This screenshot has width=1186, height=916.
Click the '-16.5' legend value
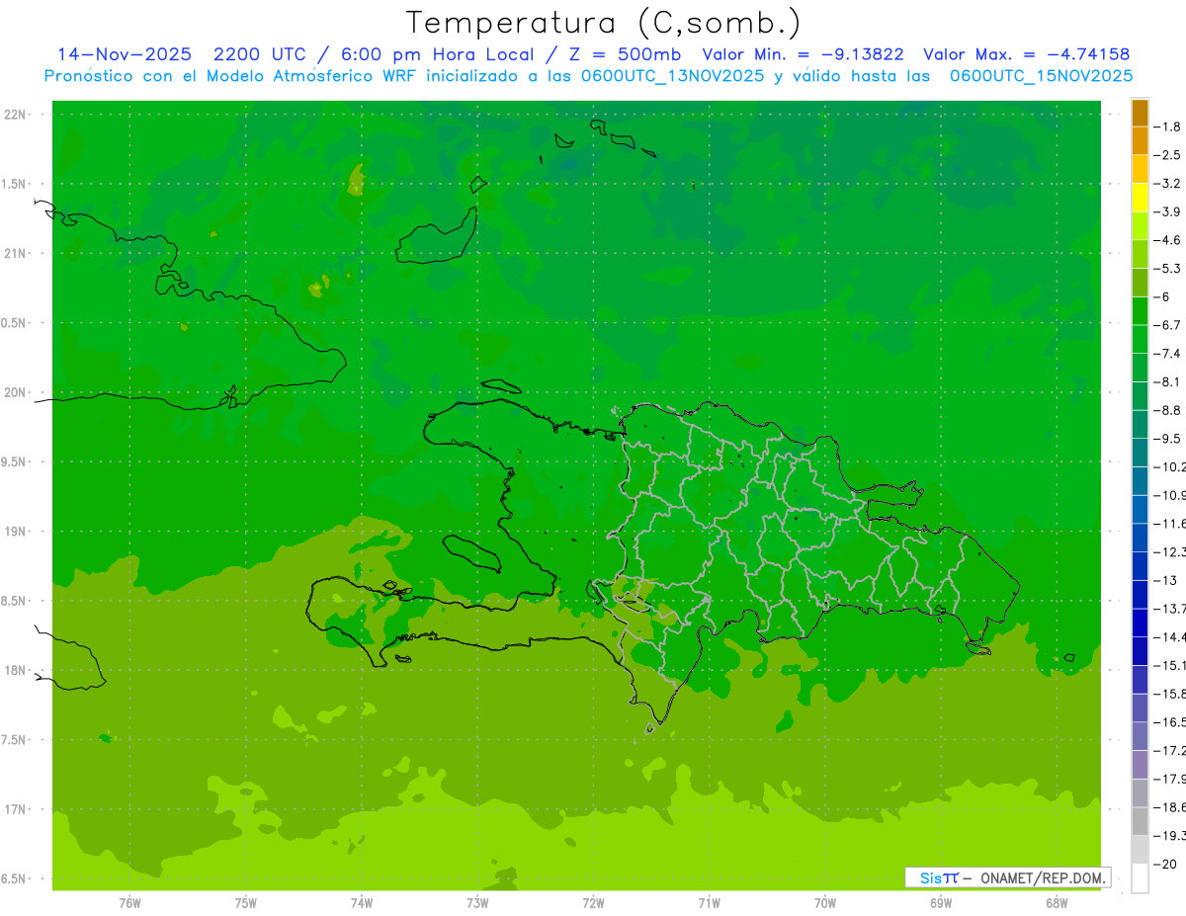tap(1170, 722)
